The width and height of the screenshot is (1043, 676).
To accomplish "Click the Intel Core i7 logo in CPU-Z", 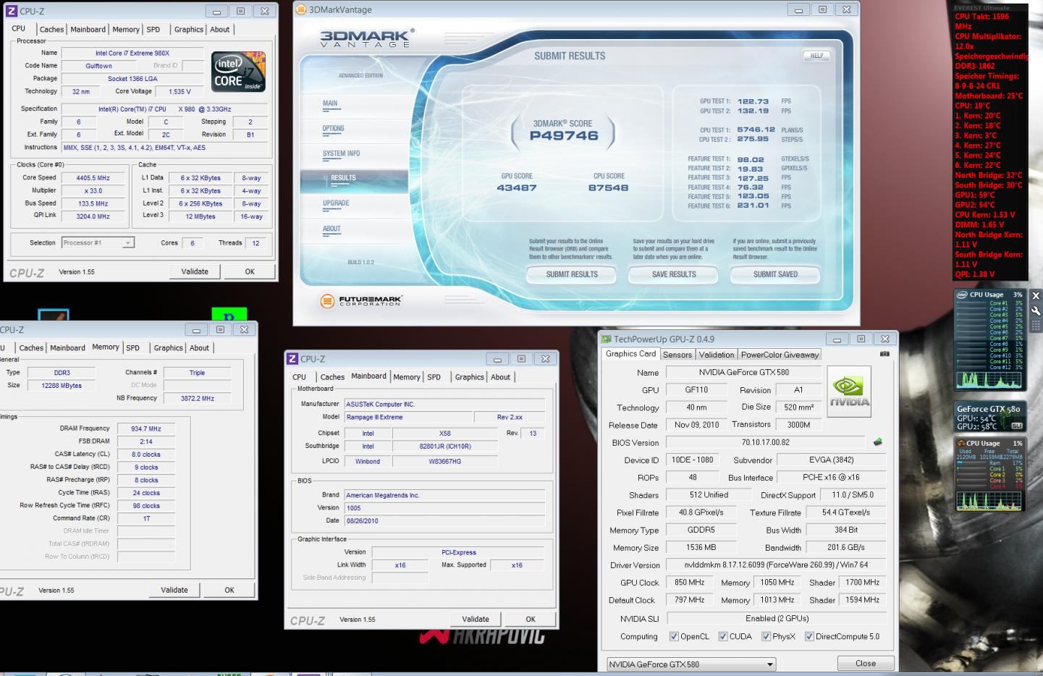I will point(238,71).
